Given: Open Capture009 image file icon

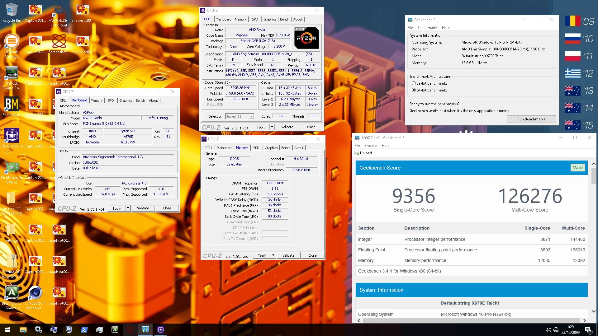Looking at the screenshot, I should [35, 264].
